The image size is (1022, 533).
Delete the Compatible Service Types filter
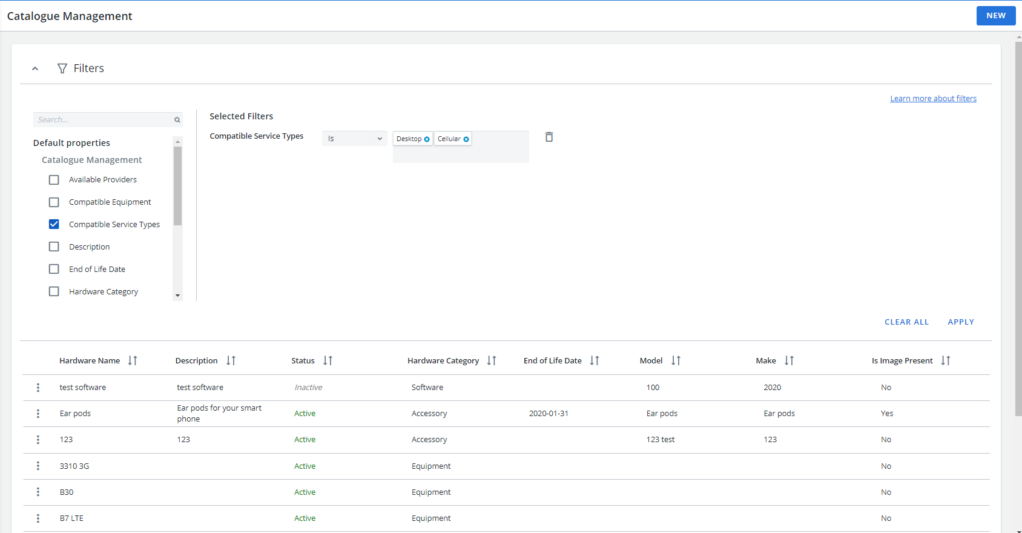[549, 137]
